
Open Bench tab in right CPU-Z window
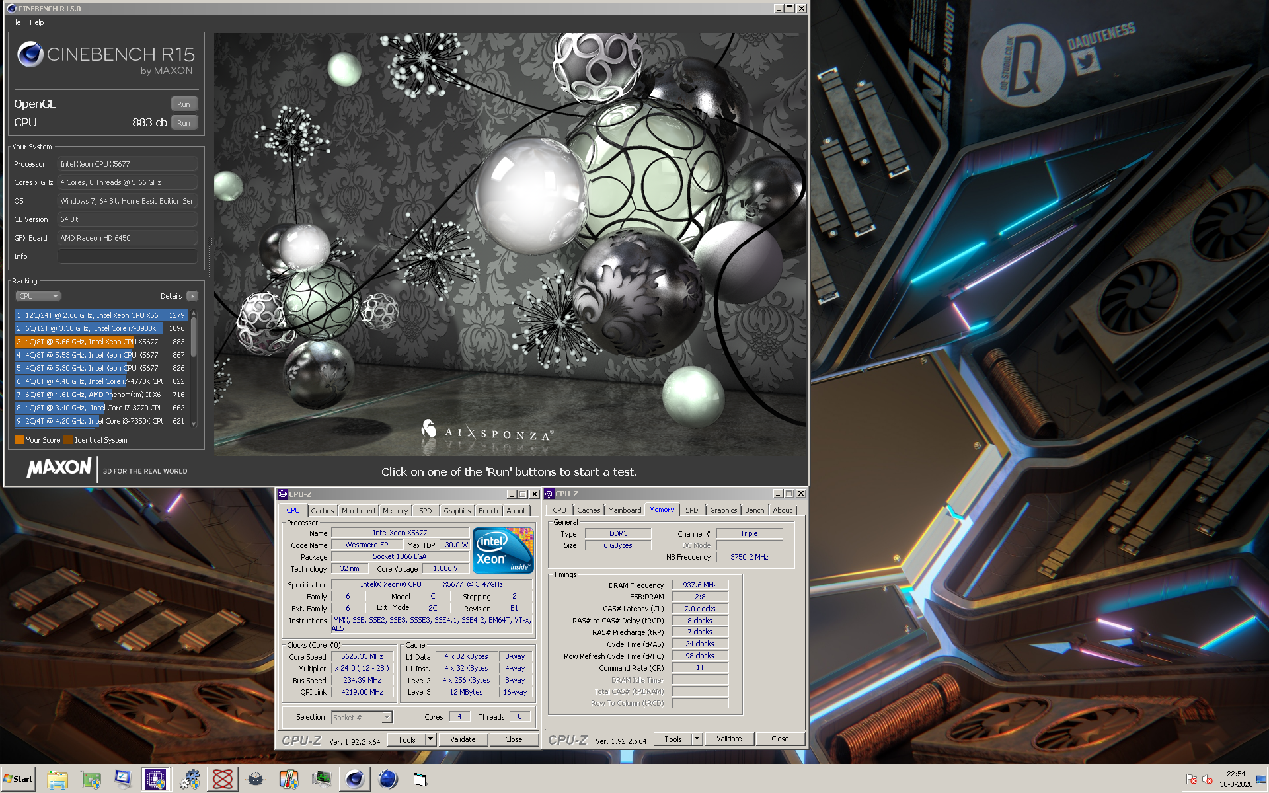[755, 510]
